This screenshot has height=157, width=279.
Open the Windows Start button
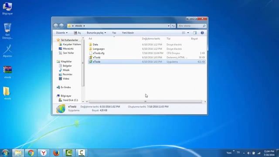6,153
